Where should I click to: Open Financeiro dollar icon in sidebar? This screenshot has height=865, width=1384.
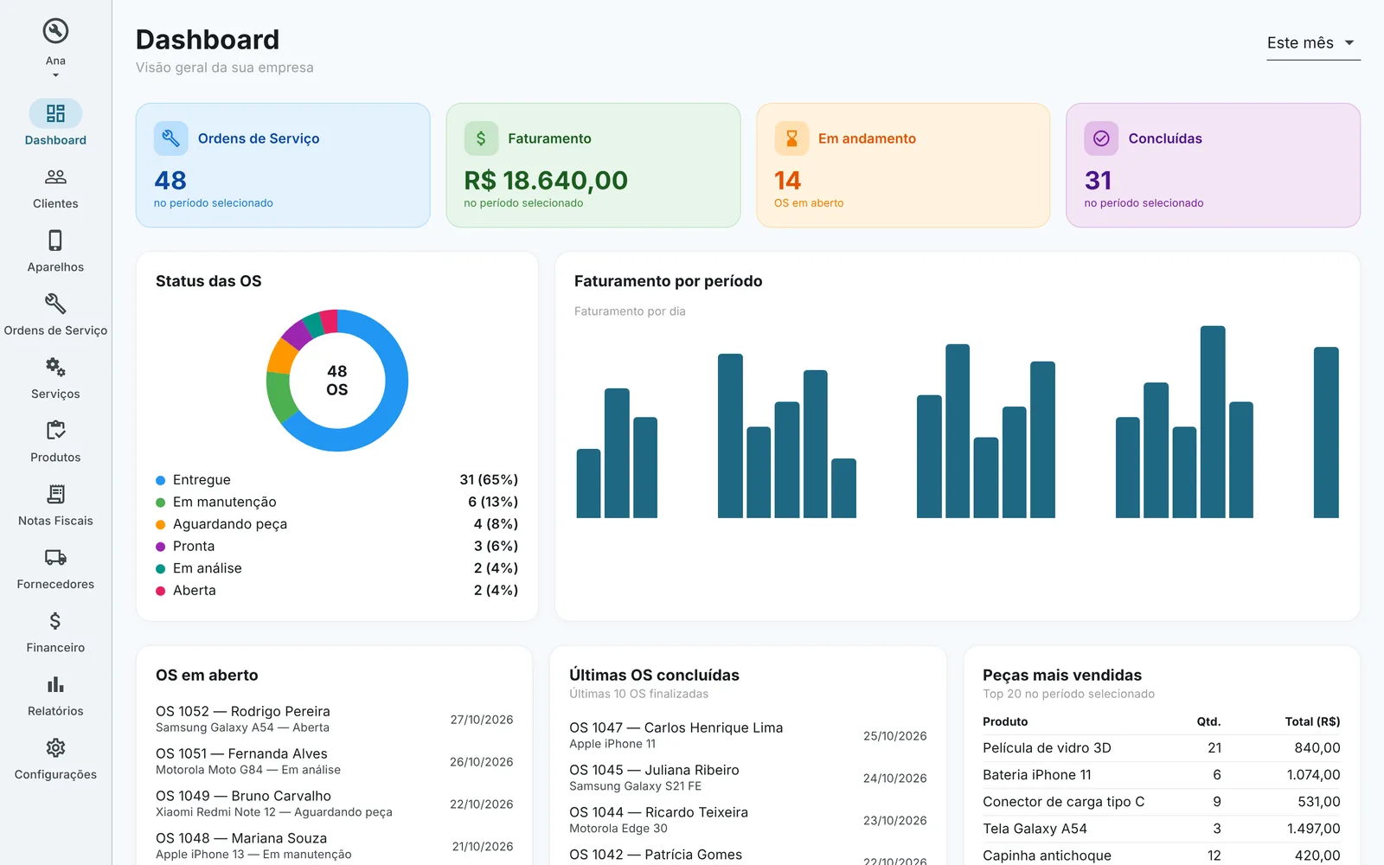coord(55,620)
